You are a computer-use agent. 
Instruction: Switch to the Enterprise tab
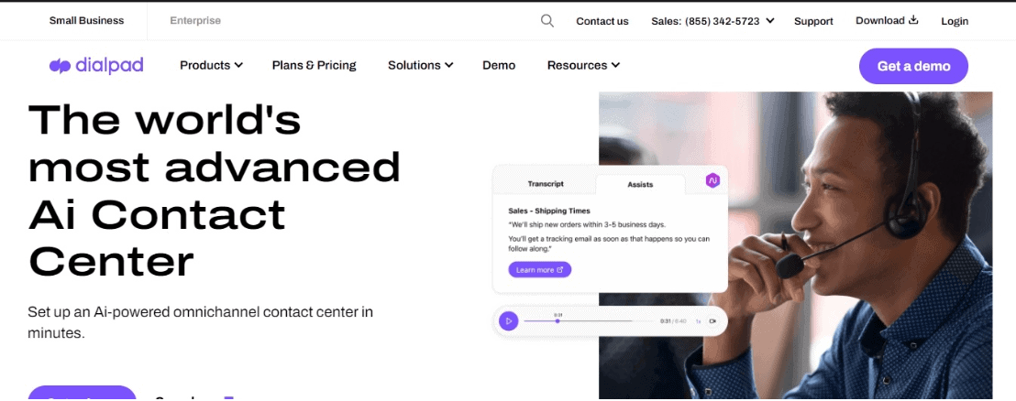coord(195,21)
